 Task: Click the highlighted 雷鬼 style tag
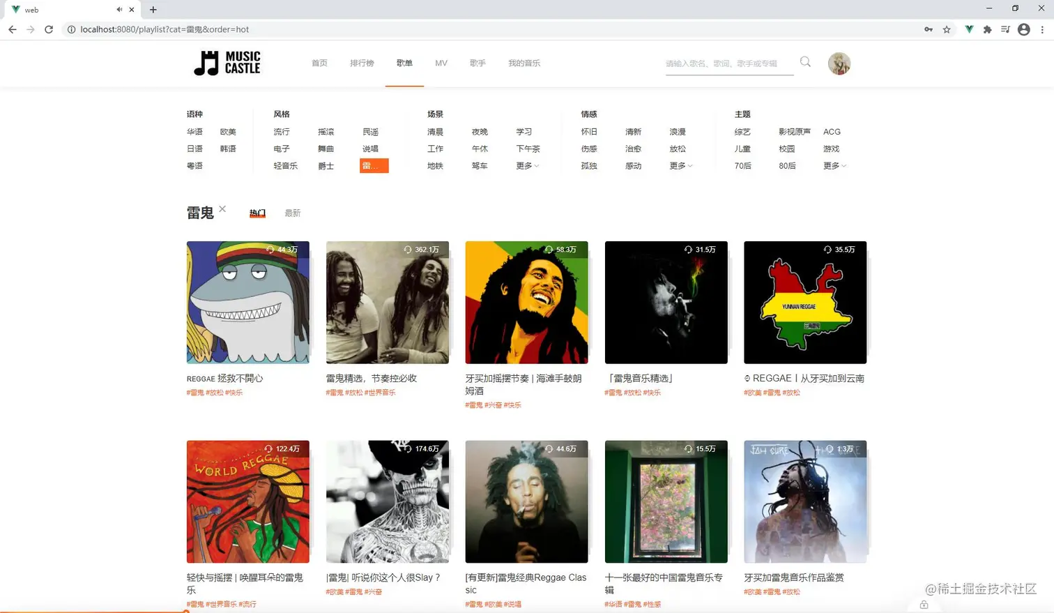click(374, 166)
